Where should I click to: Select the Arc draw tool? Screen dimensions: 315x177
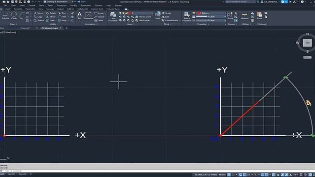[x=22, y=16]
